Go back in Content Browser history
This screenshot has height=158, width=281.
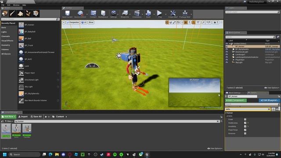tap(46, 117)
